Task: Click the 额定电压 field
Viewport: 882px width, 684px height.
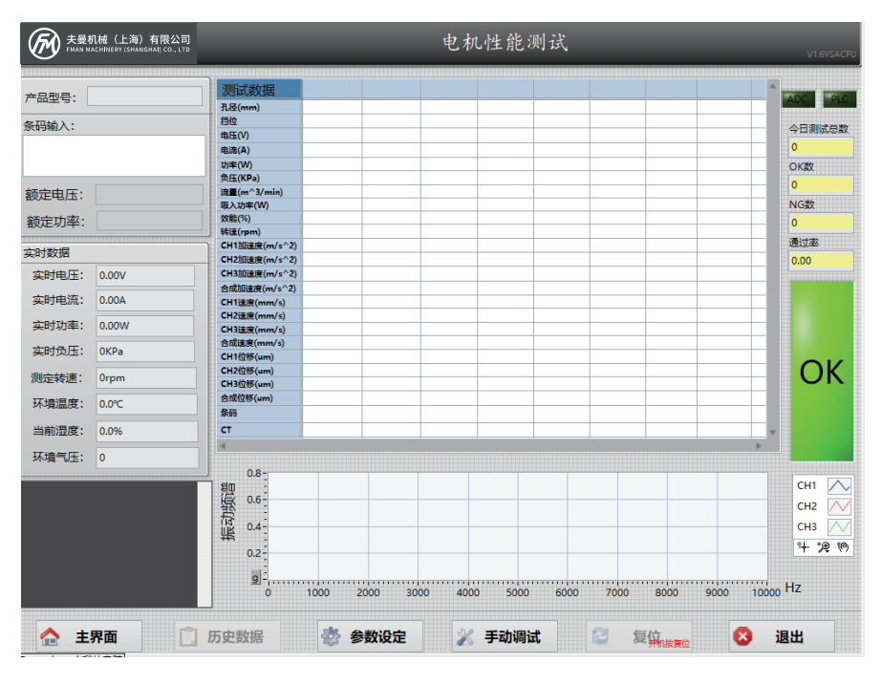Action: pos(149,195)
